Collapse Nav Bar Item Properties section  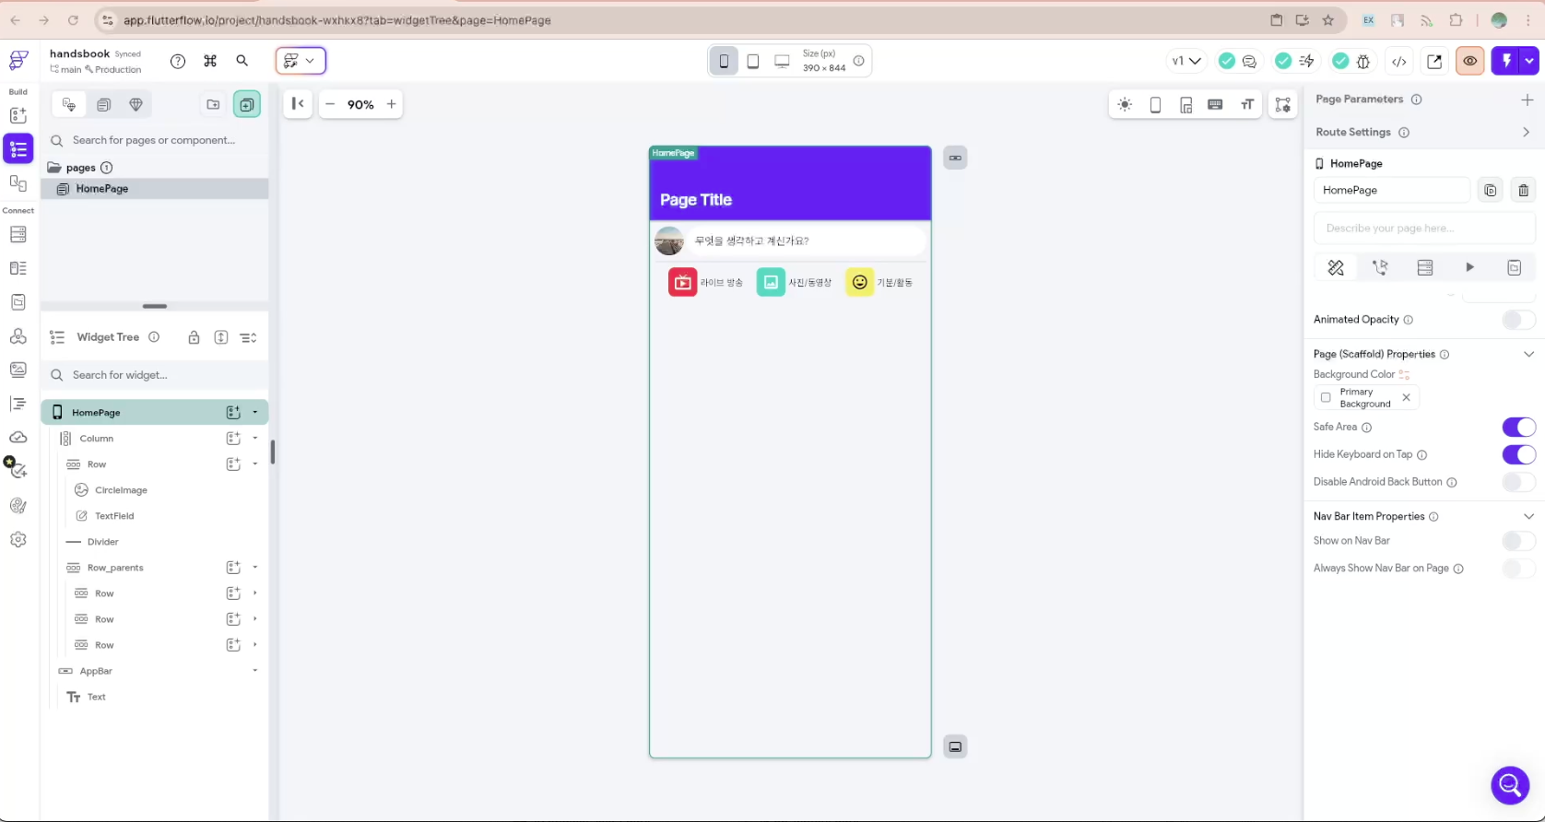coord(1528,516)
